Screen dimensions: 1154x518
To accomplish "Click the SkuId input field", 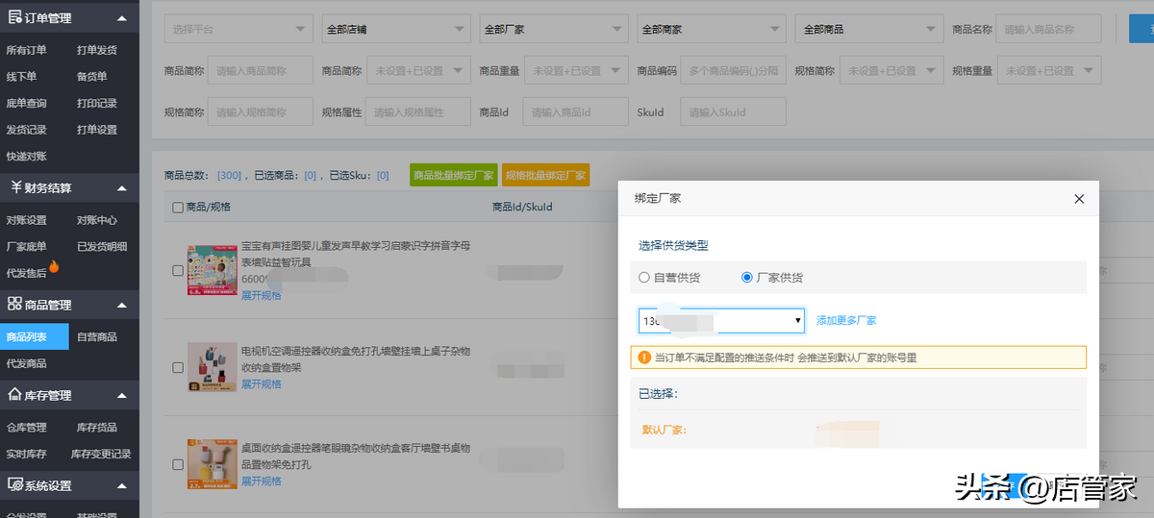I will (734, 112).
